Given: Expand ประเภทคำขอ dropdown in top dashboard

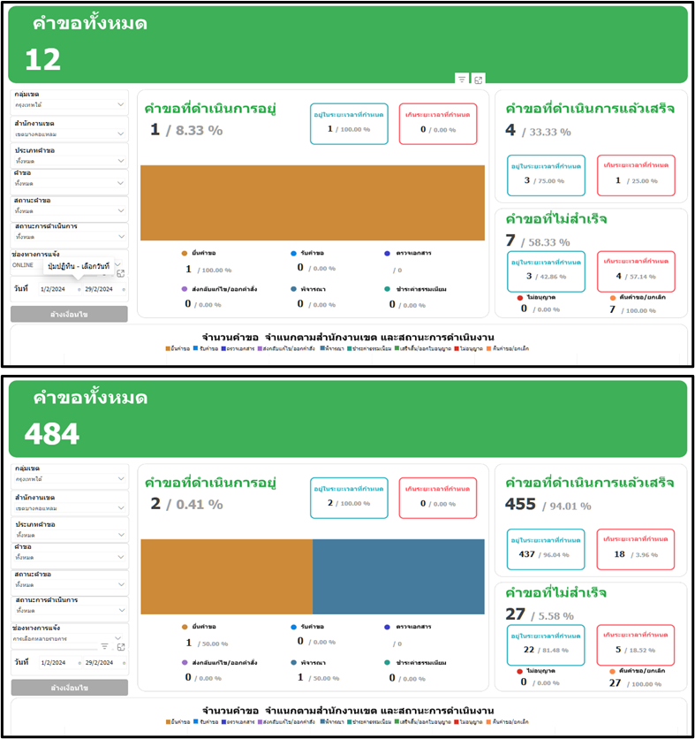Looking at the screenshot, I should 121,156.
